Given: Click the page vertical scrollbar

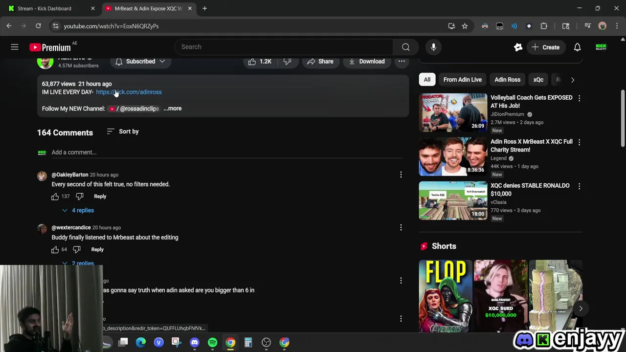Looking at the screenshot, I should 623,117.
